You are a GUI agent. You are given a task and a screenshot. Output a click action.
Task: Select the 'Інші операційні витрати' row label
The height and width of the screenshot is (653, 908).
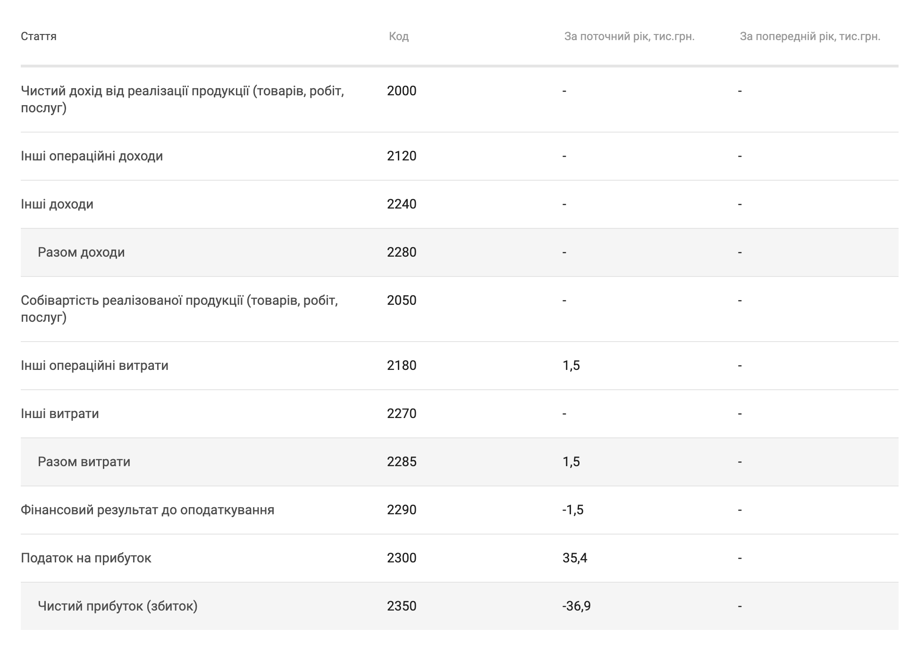[x=94, y=366]
